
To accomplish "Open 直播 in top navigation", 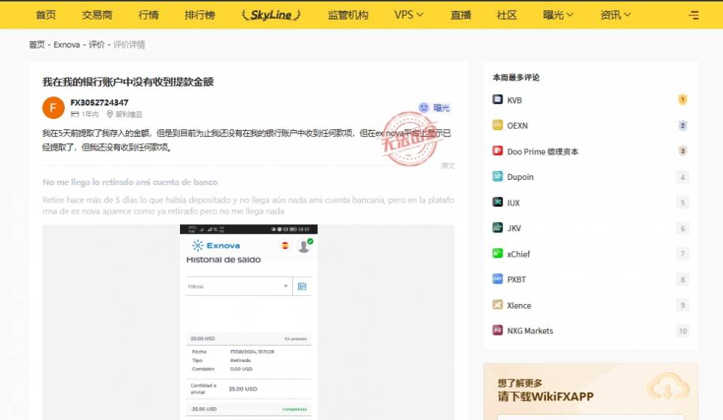I will coord(461,15).
